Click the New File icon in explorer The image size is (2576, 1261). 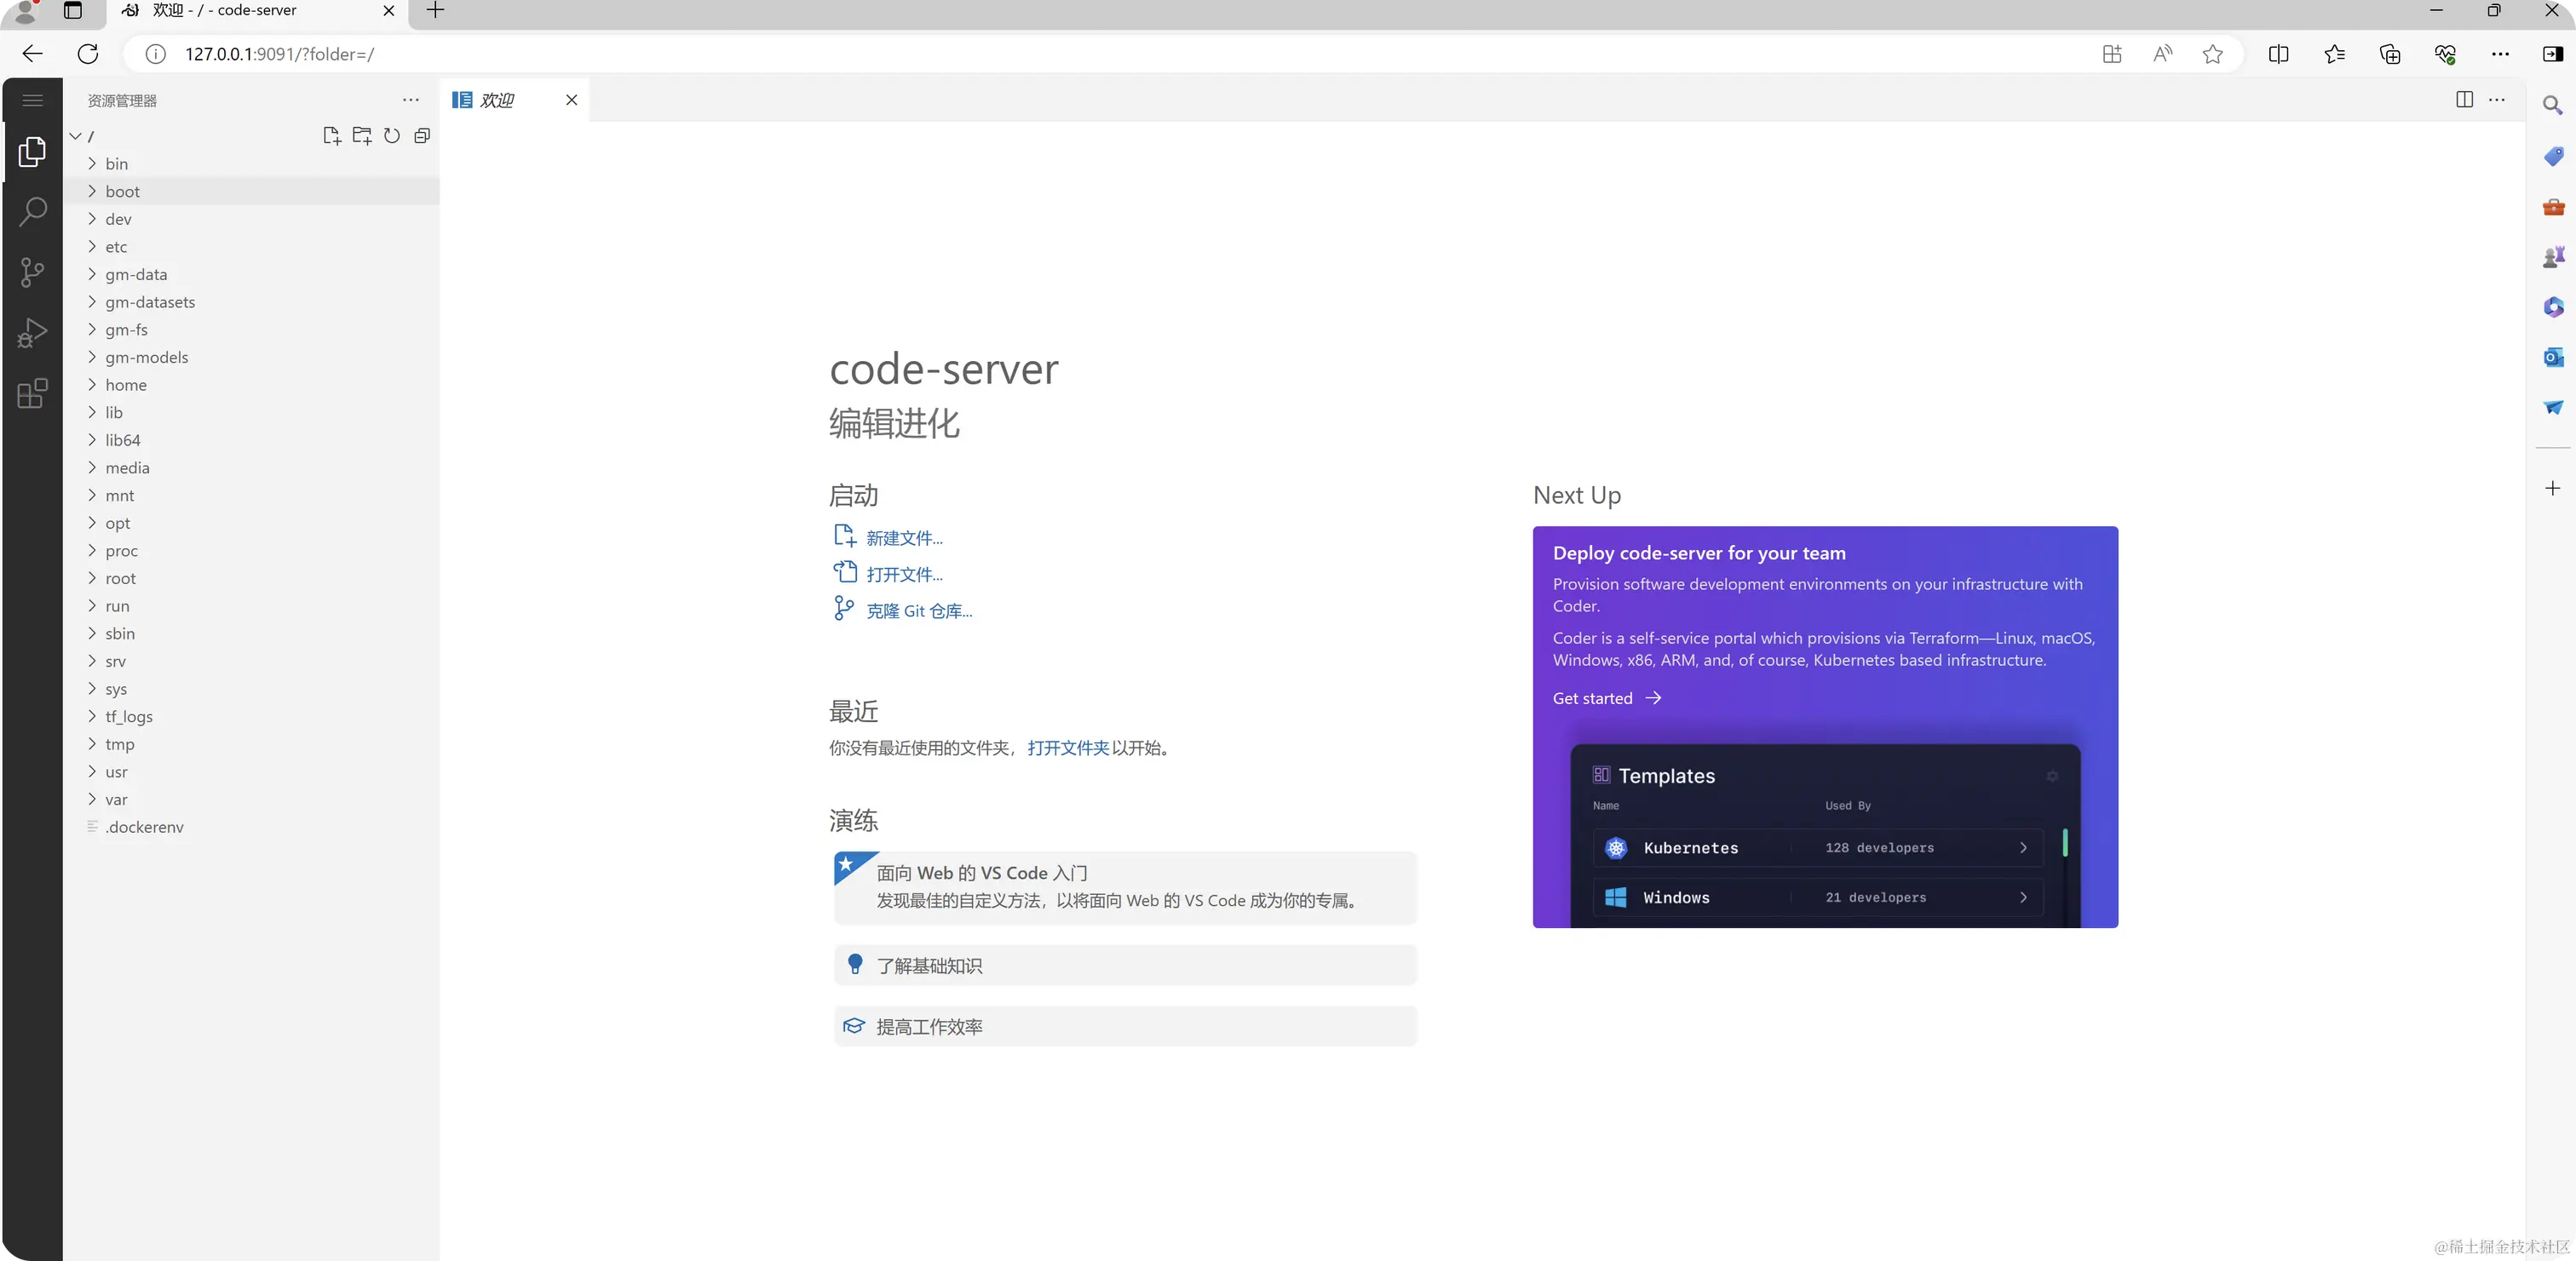(x=332, y=136)
